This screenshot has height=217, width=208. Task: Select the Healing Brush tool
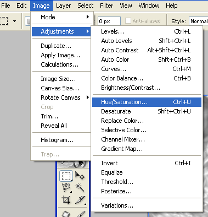click(x=66, y=214)
